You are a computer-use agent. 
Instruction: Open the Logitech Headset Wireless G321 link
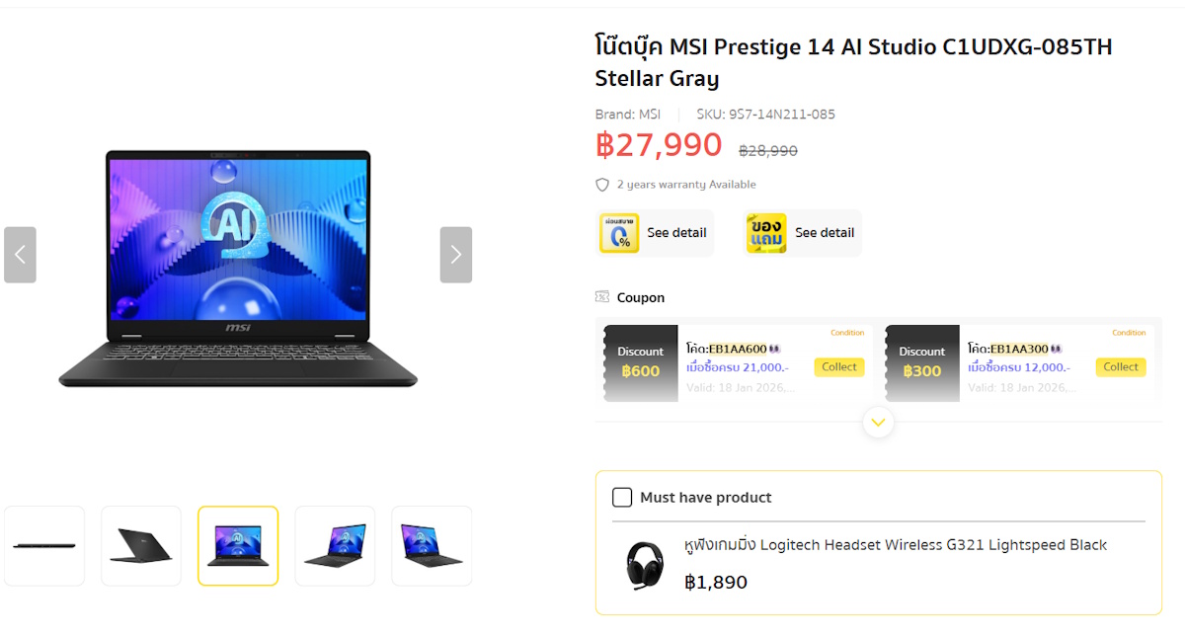coord(896,545)
